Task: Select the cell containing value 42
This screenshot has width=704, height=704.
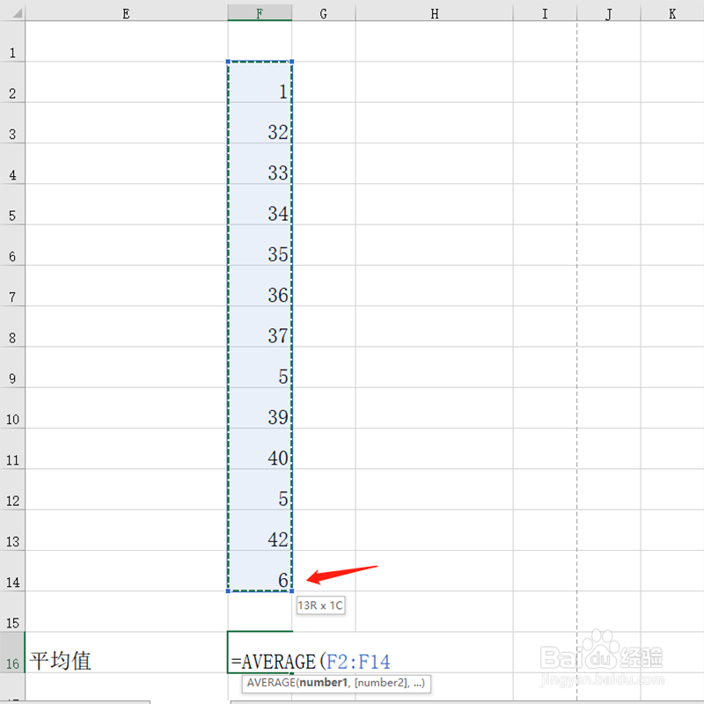Action: click(260, 539)
